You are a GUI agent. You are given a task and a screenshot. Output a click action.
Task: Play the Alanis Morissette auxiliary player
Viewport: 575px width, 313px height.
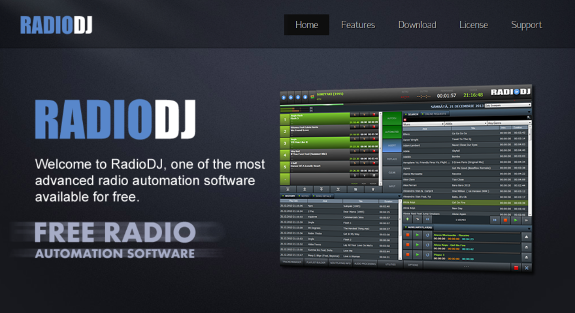(418, 235)
